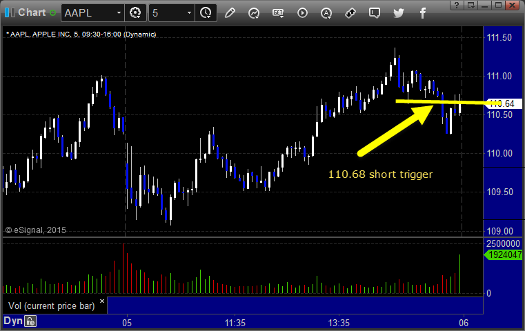Click the trade arrows icon

[350, 13]
